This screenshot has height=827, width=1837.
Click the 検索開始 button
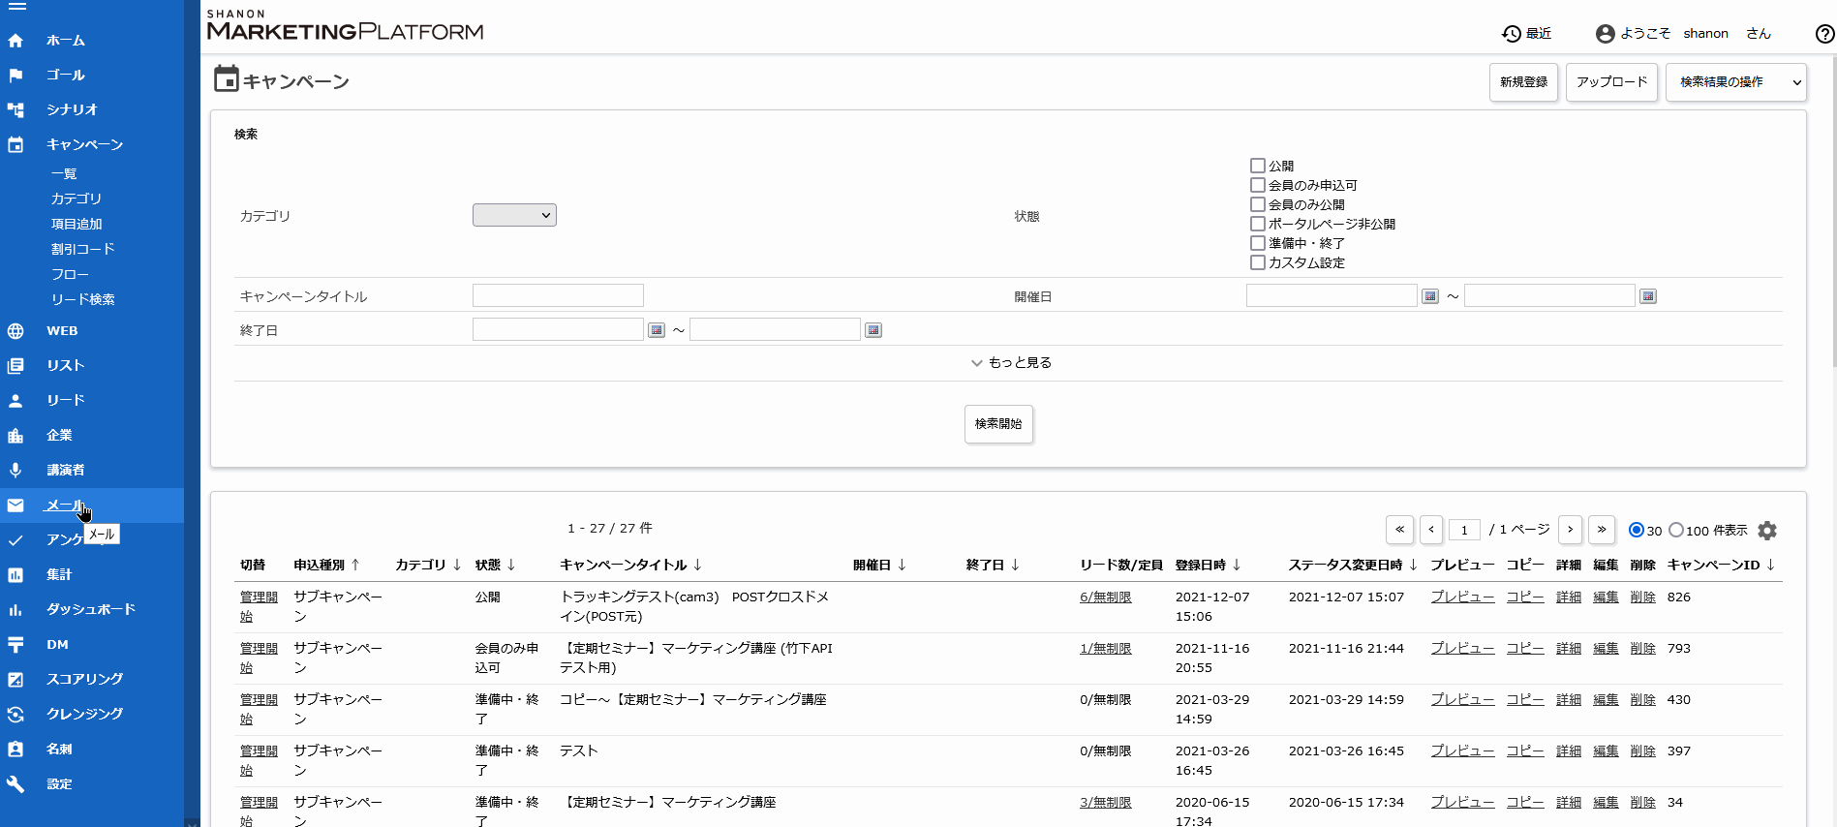pos(998,424)
